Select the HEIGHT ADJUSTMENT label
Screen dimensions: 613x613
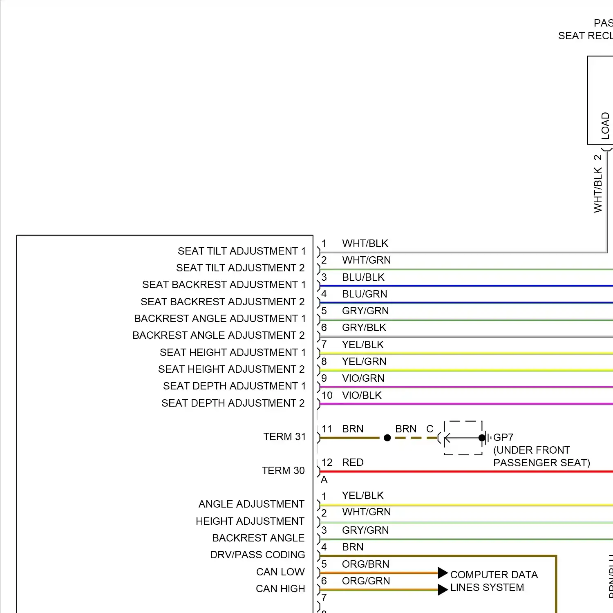tap(250, 521)
